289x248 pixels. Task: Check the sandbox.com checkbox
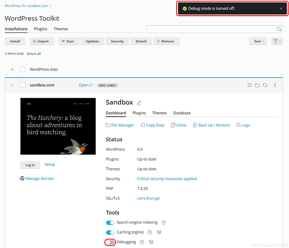23,85
